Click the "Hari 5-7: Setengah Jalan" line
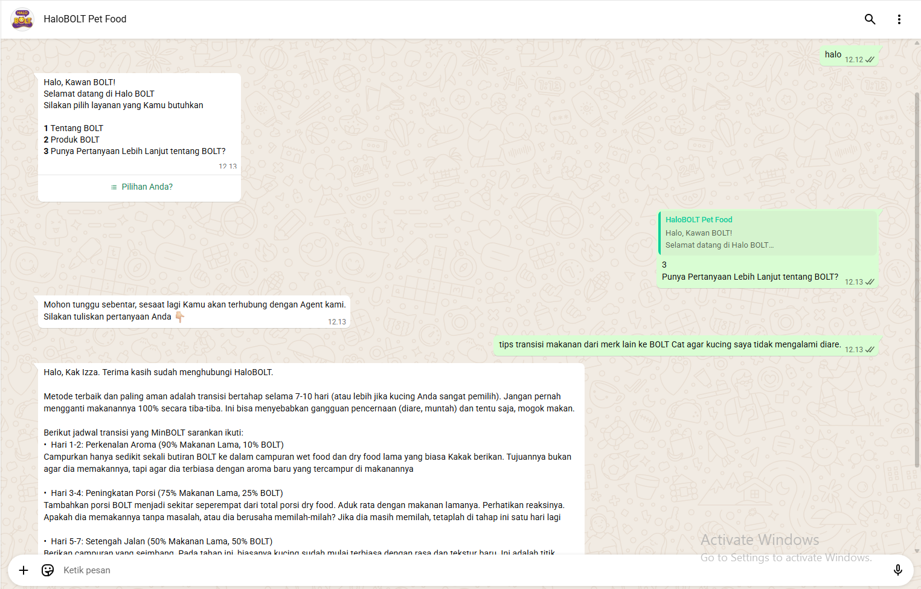Viewport: 921px width, 589px height. tap(158, 541)
